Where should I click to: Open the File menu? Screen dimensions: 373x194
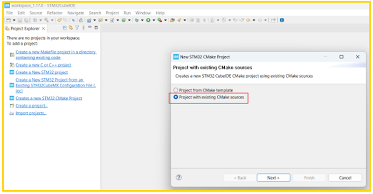point(9,13)
